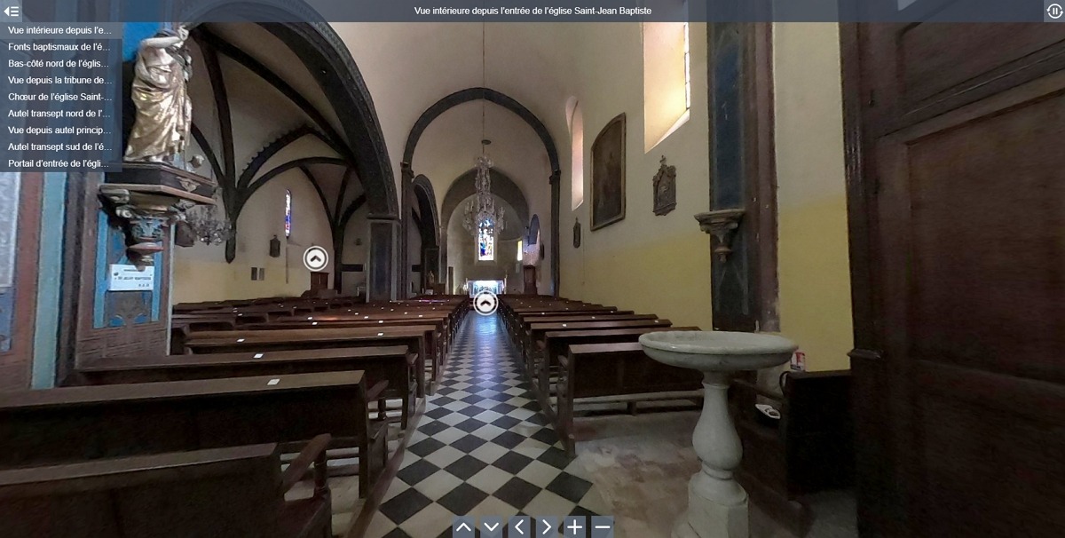The image size is (1065, 538).
Task: Go to the 'Bas-côté nord' scene
Action: click(60, 64)
